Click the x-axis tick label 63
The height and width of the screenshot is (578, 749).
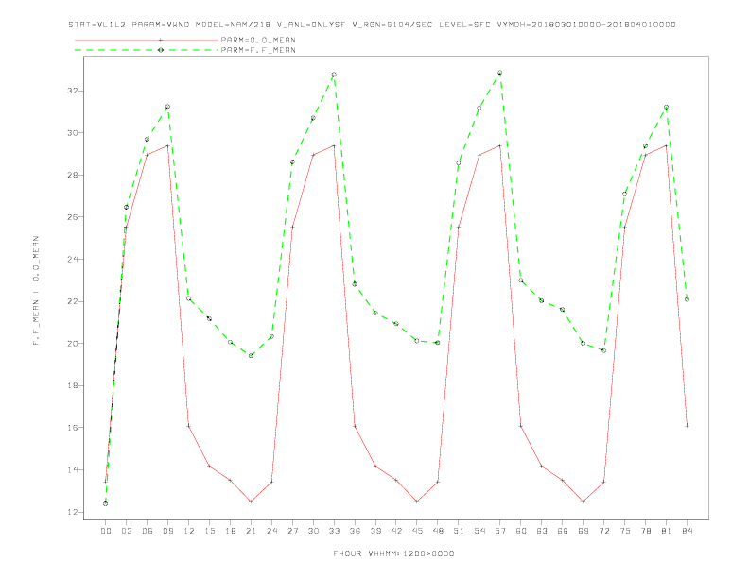coord(542,531)
